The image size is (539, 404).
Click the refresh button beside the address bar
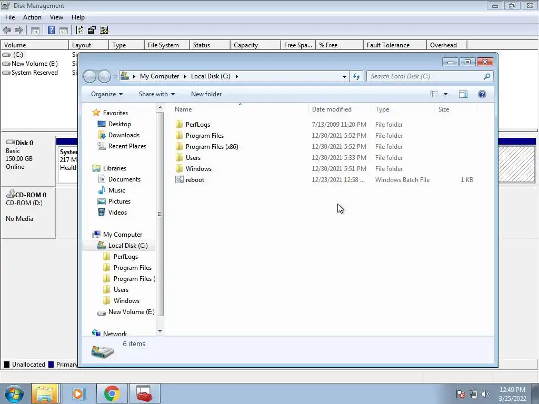point(356,76)
